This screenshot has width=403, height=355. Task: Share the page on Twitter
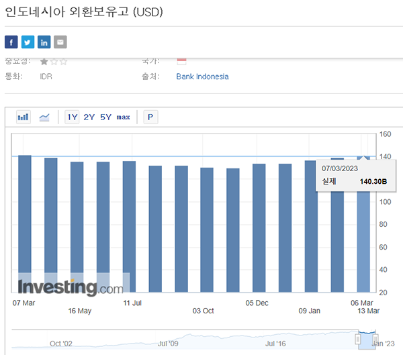click(x=28, y=42)
